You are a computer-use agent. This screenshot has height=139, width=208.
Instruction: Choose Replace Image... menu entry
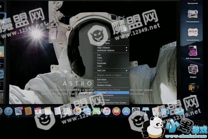pos(112,85)
